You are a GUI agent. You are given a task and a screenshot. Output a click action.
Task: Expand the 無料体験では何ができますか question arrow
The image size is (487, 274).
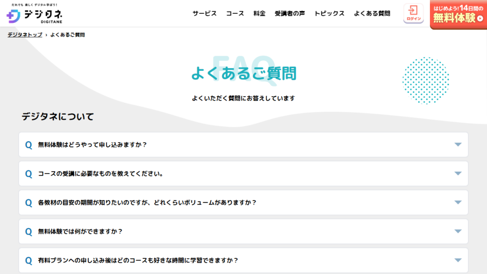point(458,231)
